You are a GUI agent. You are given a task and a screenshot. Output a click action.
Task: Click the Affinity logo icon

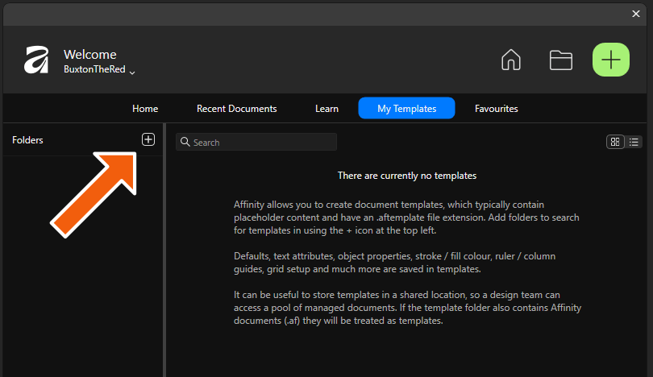(36, 60)
